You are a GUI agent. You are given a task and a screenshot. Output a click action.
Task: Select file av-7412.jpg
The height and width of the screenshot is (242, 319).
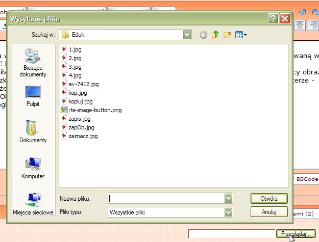click(x=83, y=84)
